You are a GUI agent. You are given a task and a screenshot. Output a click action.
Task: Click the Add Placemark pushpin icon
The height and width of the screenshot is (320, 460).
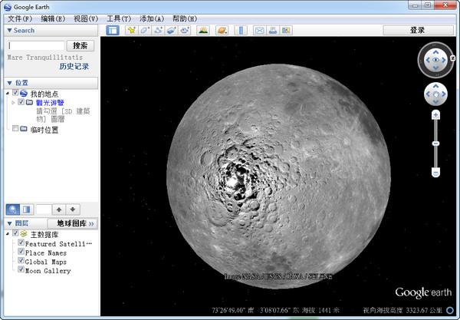pos(132,30)
